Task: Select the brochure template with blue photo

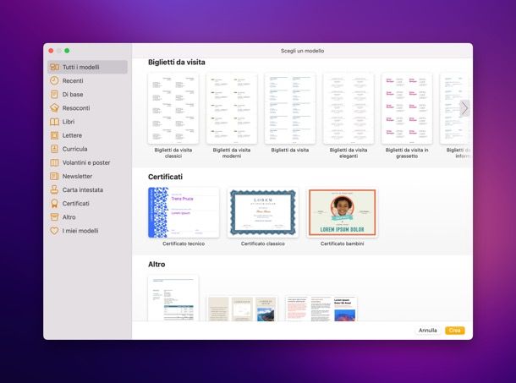Action: pos(321,309)
